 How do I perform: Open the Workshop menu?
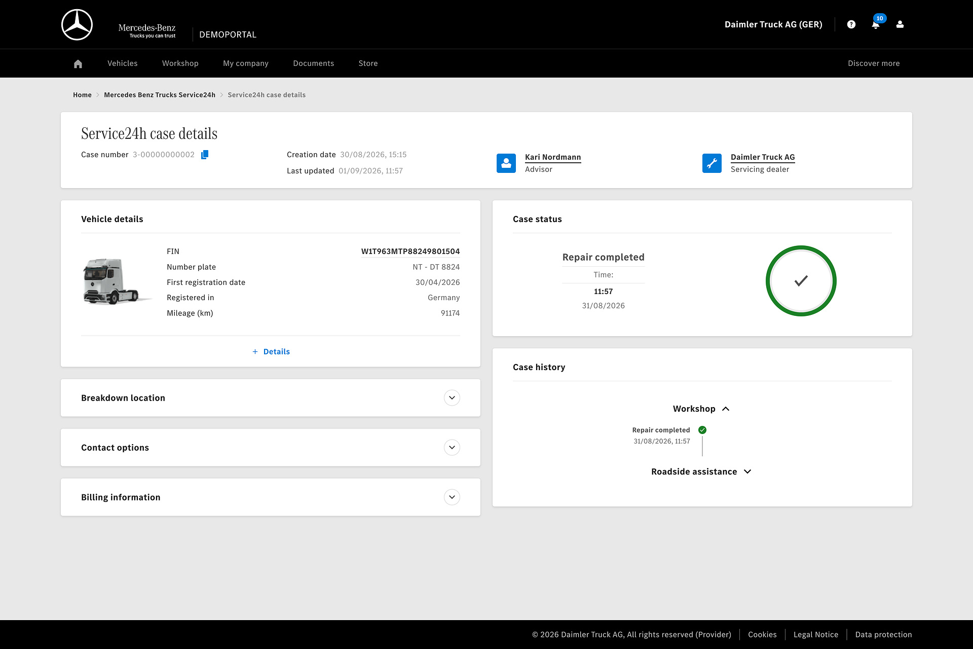(180, 63)
